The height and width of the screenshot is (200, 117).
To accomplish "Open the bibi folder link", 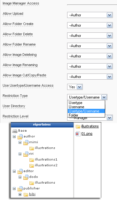I will pos(32,194).
